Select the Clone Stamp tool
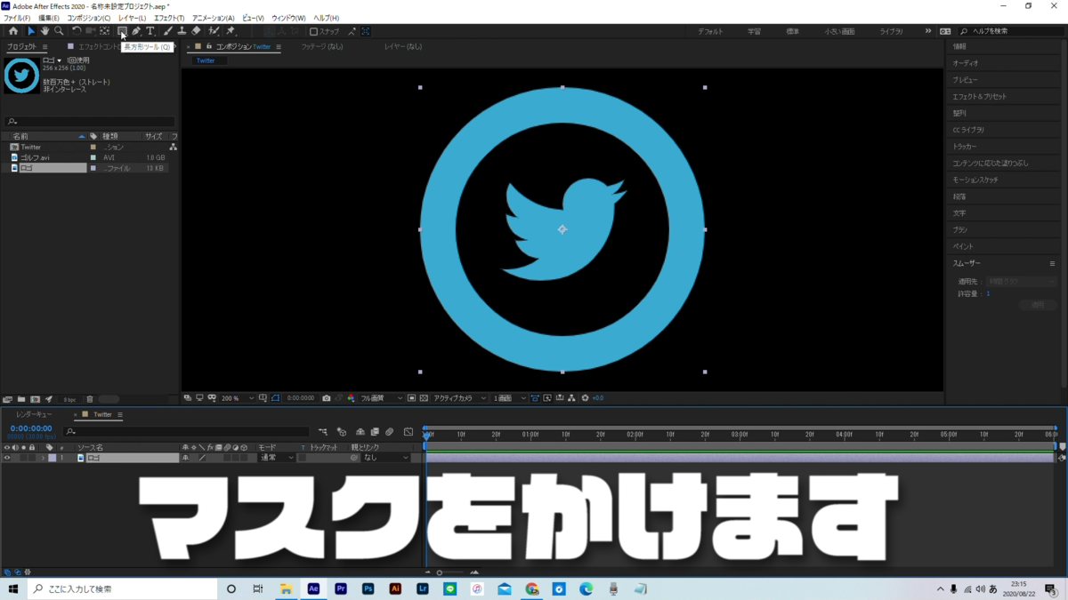Screen dimensions: 1068x600 tap(182, 31)
